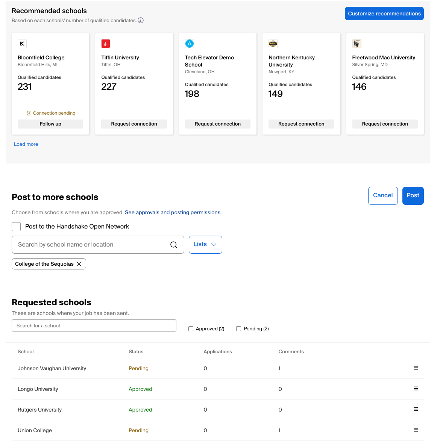The height and width of the screenshot is (448, 440).
Task: Click Pending status for Johnson Vaughan University
Action: pos(138,368)
